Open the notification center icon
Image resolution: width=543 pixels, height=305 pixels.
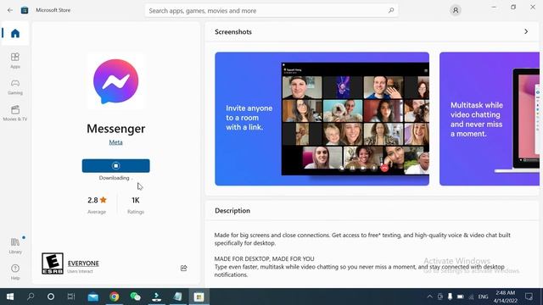coord(529,297)
